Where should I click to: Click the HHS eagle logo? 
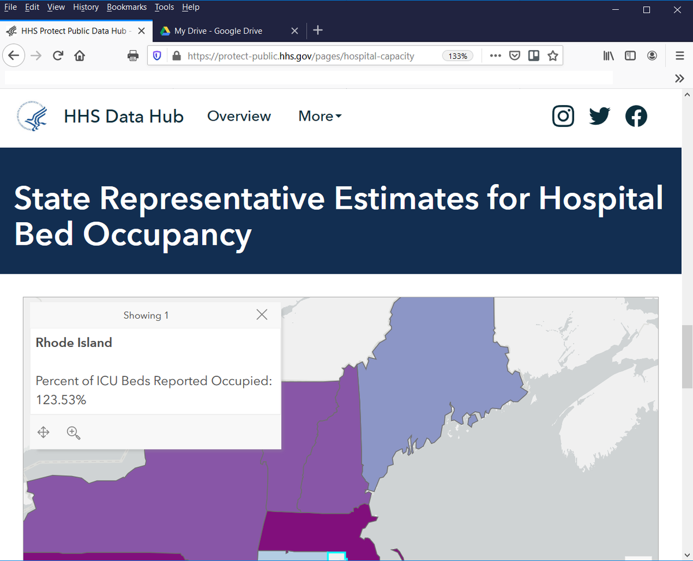coord(32,116)
